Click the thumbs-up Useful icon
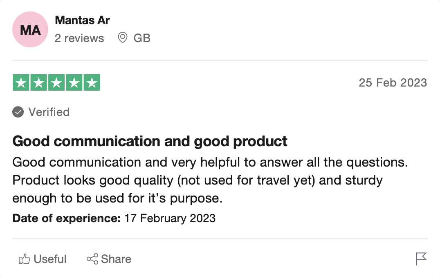This screenshot has height=276, width=440. click(x=25, y=259)
